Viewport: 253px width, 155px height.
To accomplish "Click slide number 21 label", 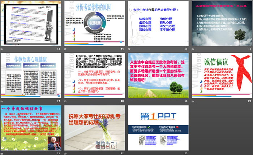I will 59,154.
